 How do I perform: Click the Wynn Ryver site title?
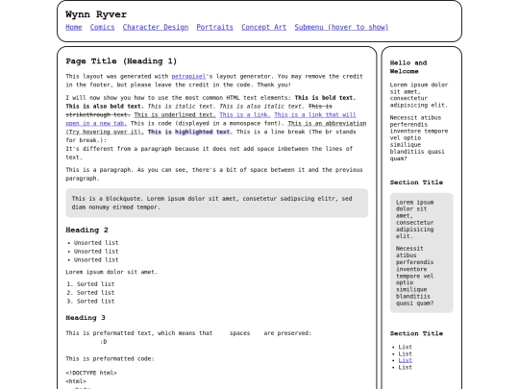(x=96, y=14)
